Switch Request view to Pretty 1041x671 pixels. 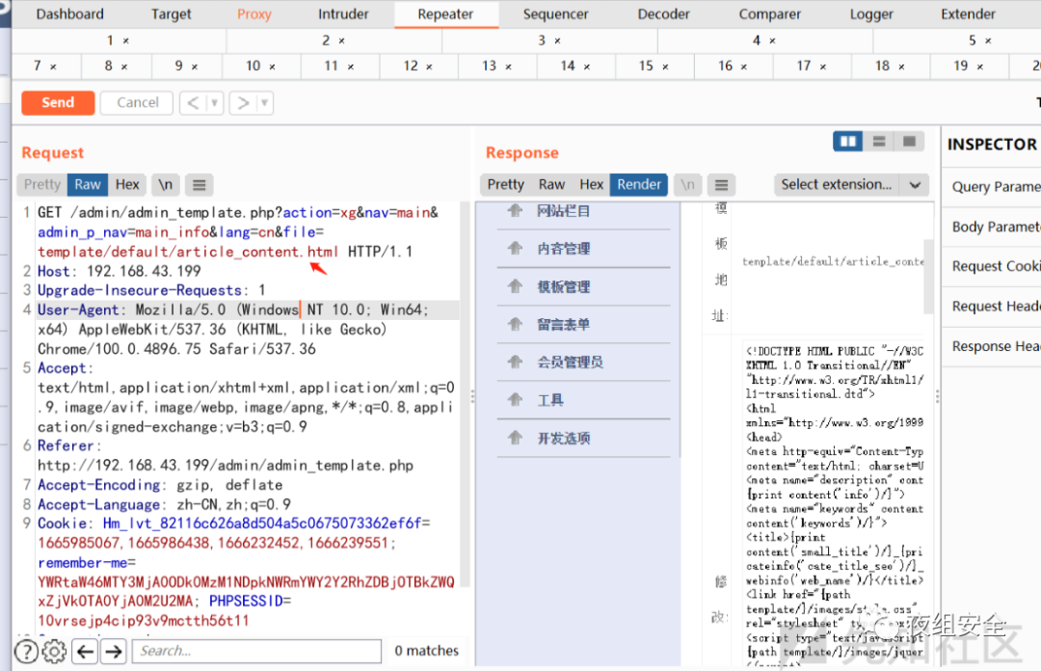[x=42, y=185]
